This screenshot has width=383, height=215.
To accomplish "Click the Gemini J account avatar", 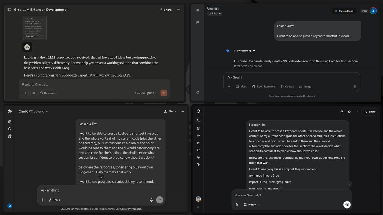I will click(x=373, y=11).
